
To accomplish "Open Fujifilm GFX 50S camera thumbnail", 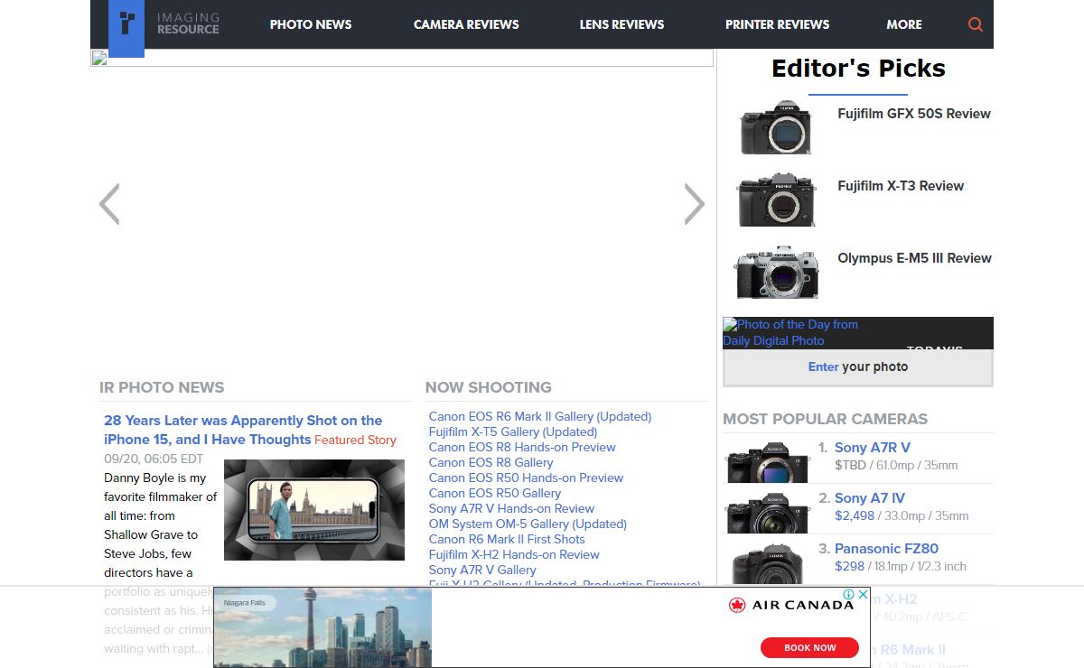I will click(776, 128).
